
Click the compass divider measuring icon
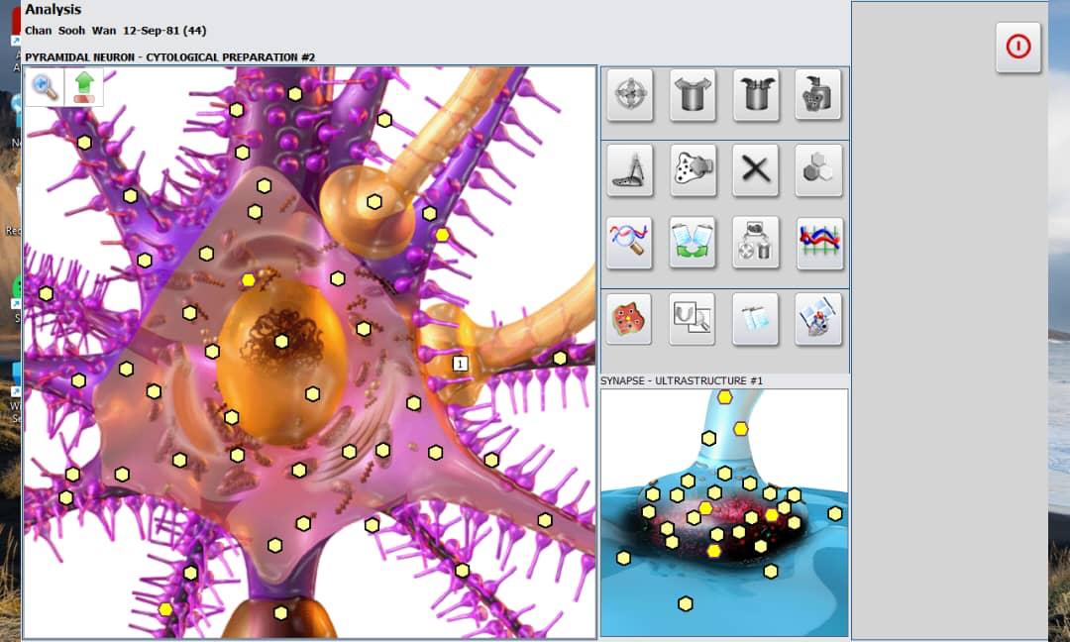pyautogui.click(x=629, y=169)
